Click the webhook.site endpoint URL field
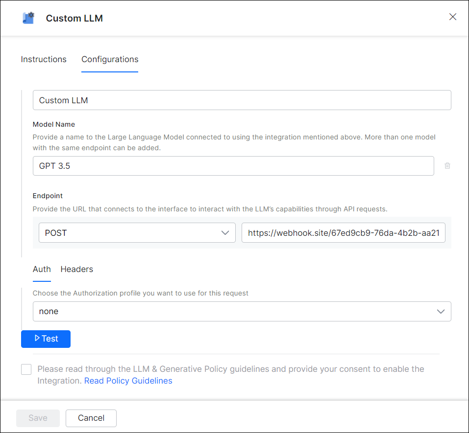 coord(344,232)
